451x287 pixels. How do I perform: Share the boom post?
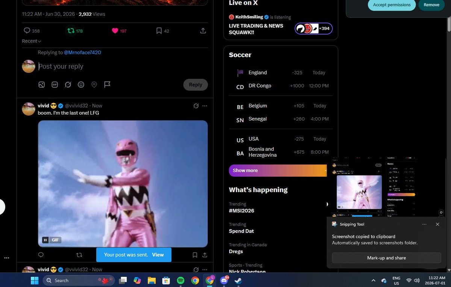tap(205, 255)
